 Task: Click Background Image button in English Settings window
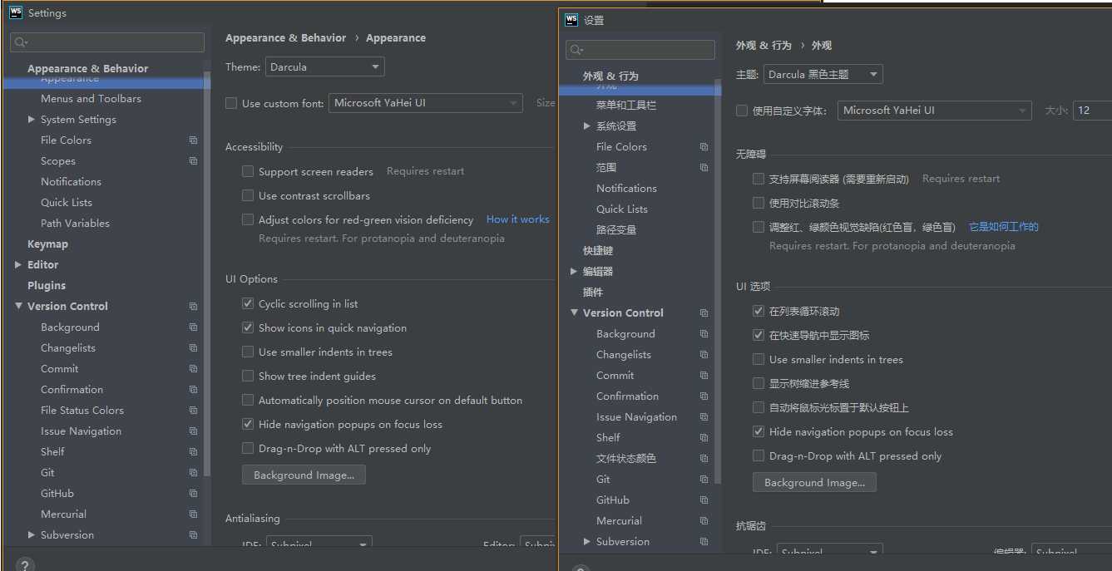click(304, 475)
